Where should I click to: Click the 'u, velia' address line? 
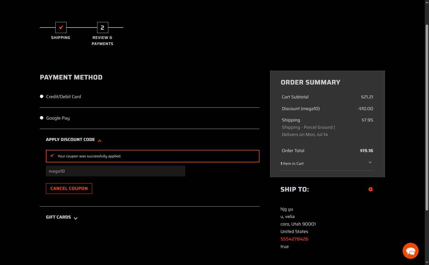point(288,217)
